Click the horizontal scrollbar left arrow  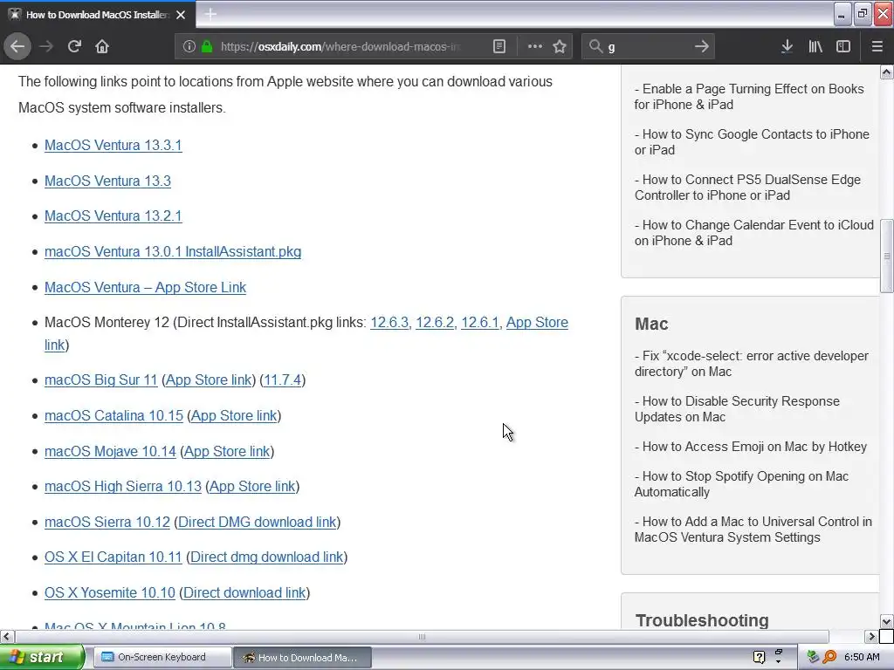[7, 636]
